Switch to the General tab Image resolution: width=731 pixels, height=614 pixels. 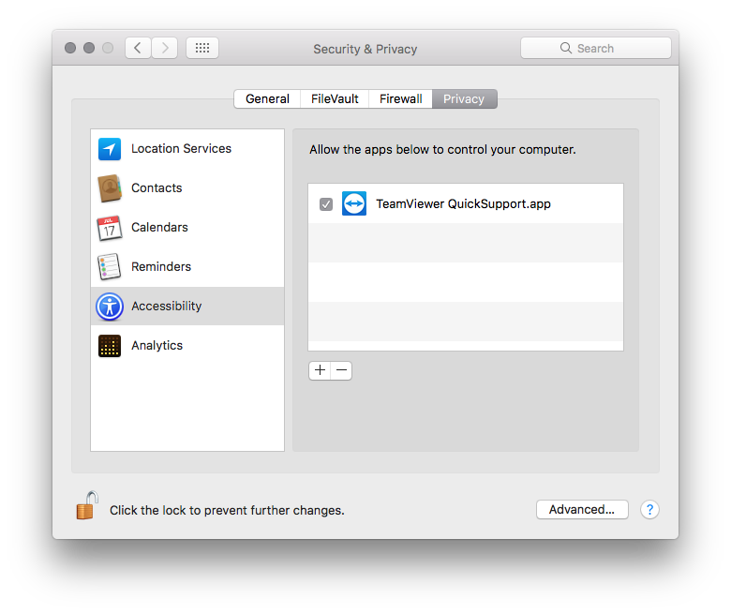click(267, 99)
